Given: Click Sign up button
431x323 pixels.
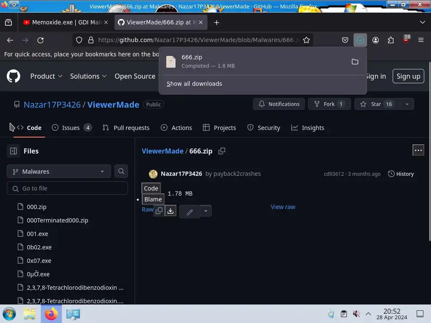Looking at the screenshot, I should click(408, 76).
